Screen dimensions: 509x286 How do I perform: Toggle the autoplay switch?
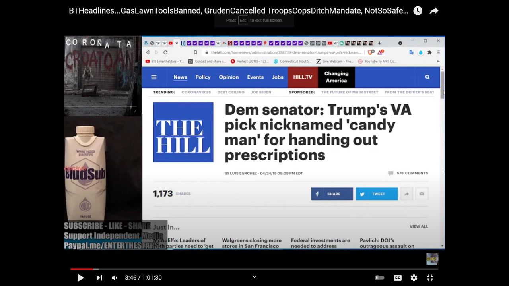(379, 278)
